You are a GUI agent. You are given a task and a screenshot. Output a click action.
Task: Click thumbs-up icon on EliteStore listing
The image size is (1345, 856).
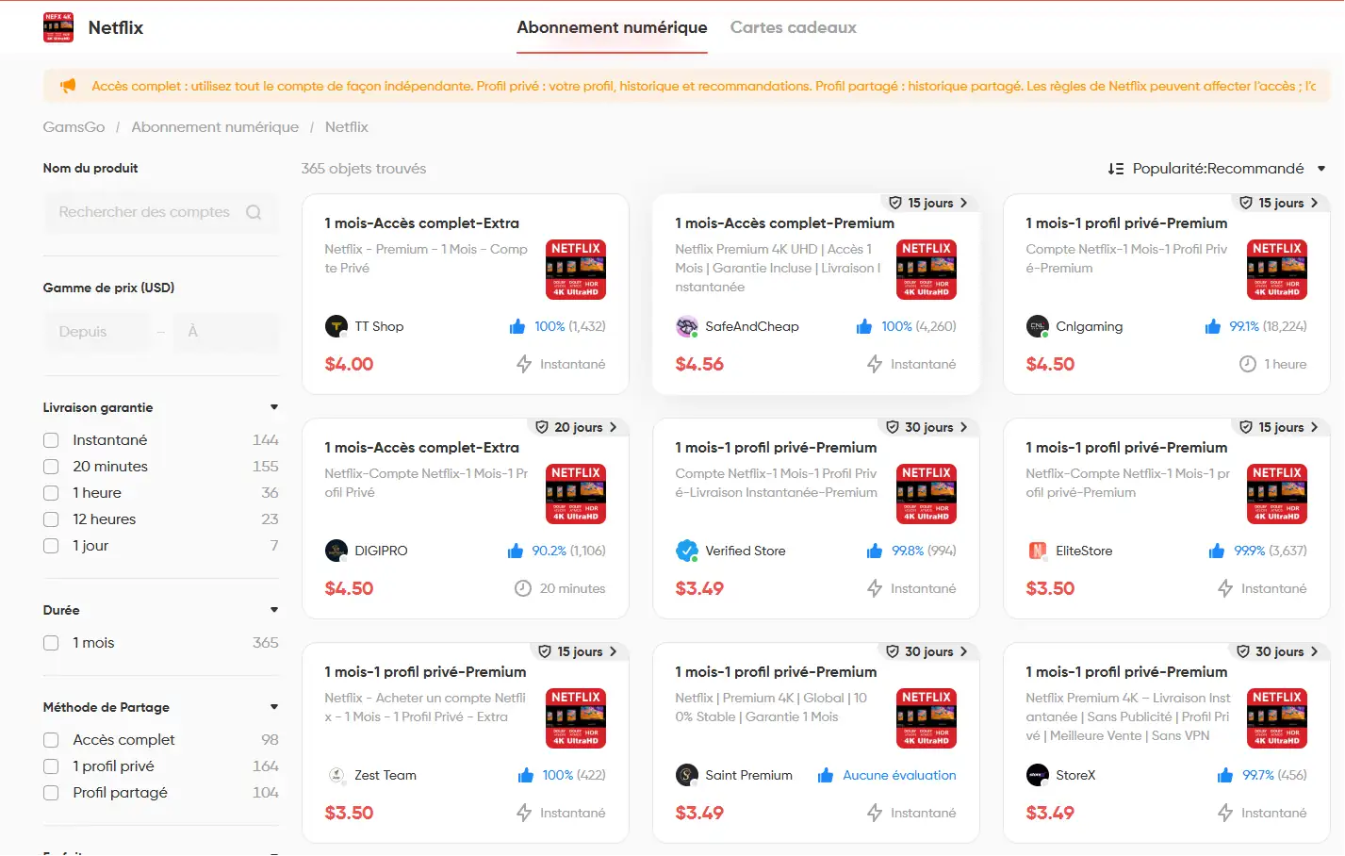point(1217,551)
